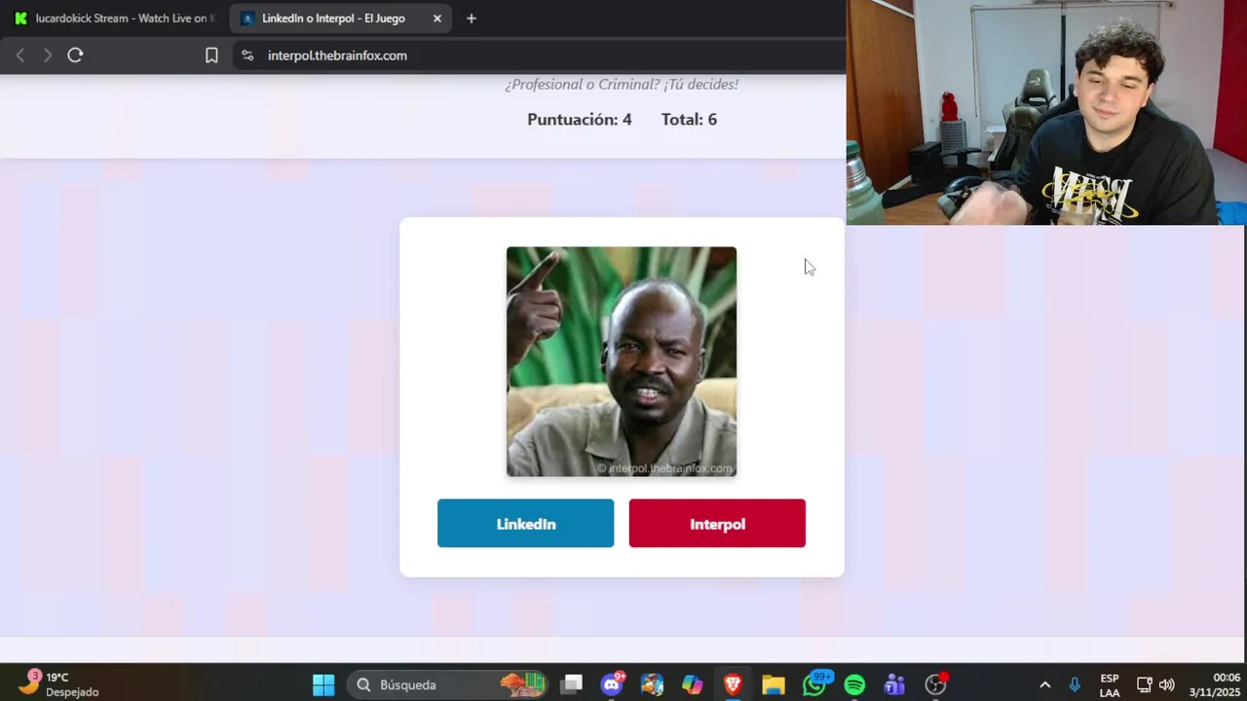Show hidden system tray icons
1247x701 pixels.
[1044, 684]
